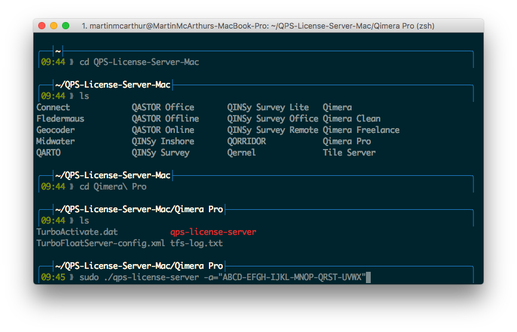Click the Qimera Freelance entry

click(361, 130)
